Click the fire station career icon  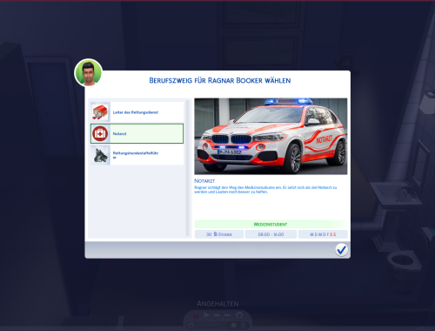(100, 112)
